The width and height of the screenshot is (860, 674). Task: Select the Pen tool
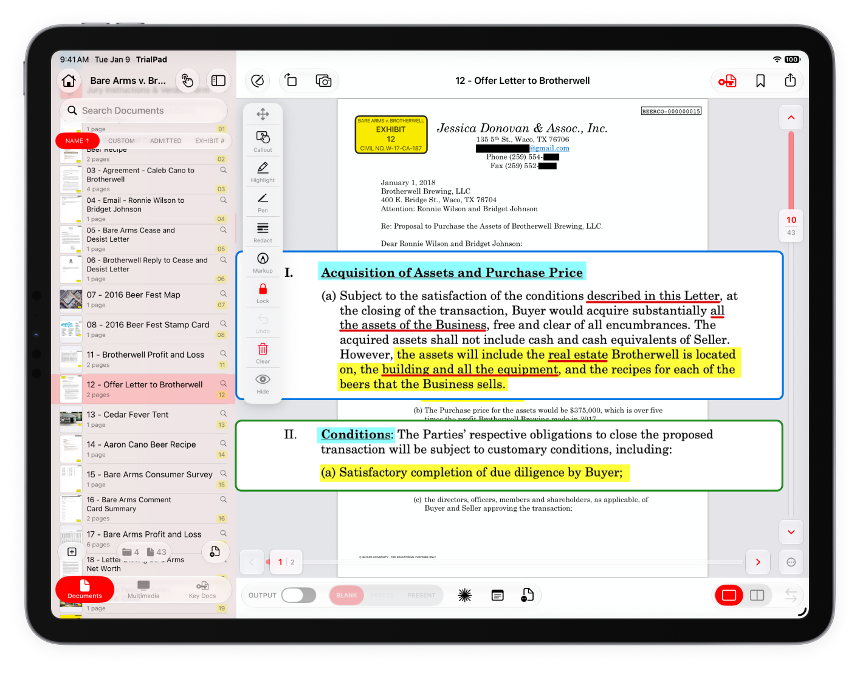pyautogui.click(x=263, y=202)
